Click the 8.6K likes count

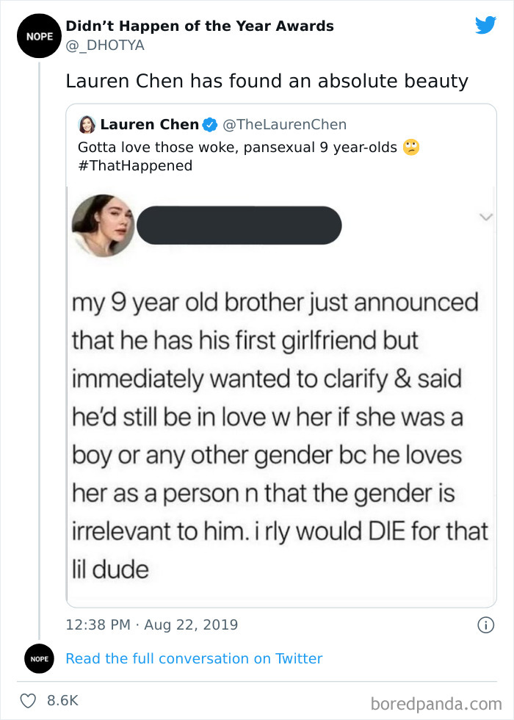click(x=63, y=700)
